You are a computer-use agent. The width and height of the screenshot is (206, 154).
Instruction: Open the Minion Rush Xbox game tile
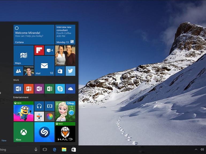[24, 111]
